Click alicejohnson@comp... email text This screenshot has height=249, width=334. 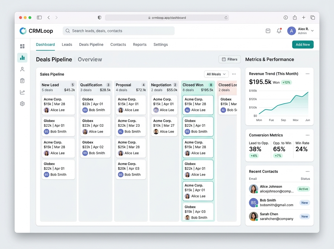click(x=277, y=191)
